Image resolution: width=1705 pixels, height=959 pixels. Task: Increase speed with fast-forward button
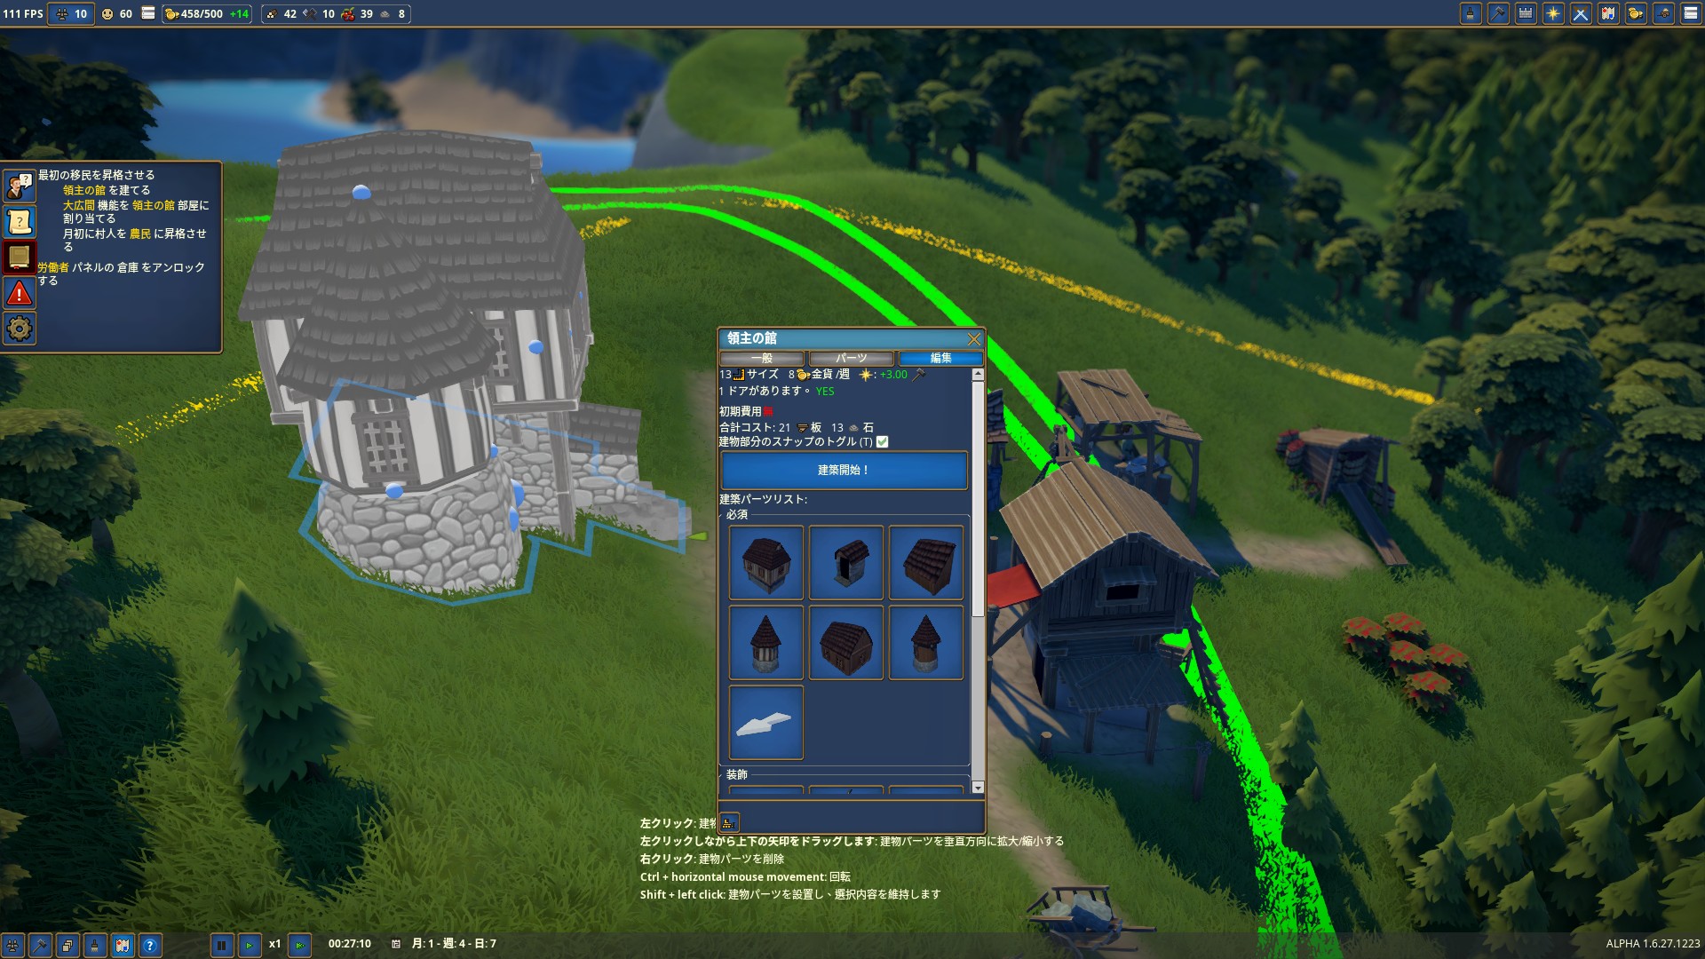pyautogui.click(x=300, y=945)
